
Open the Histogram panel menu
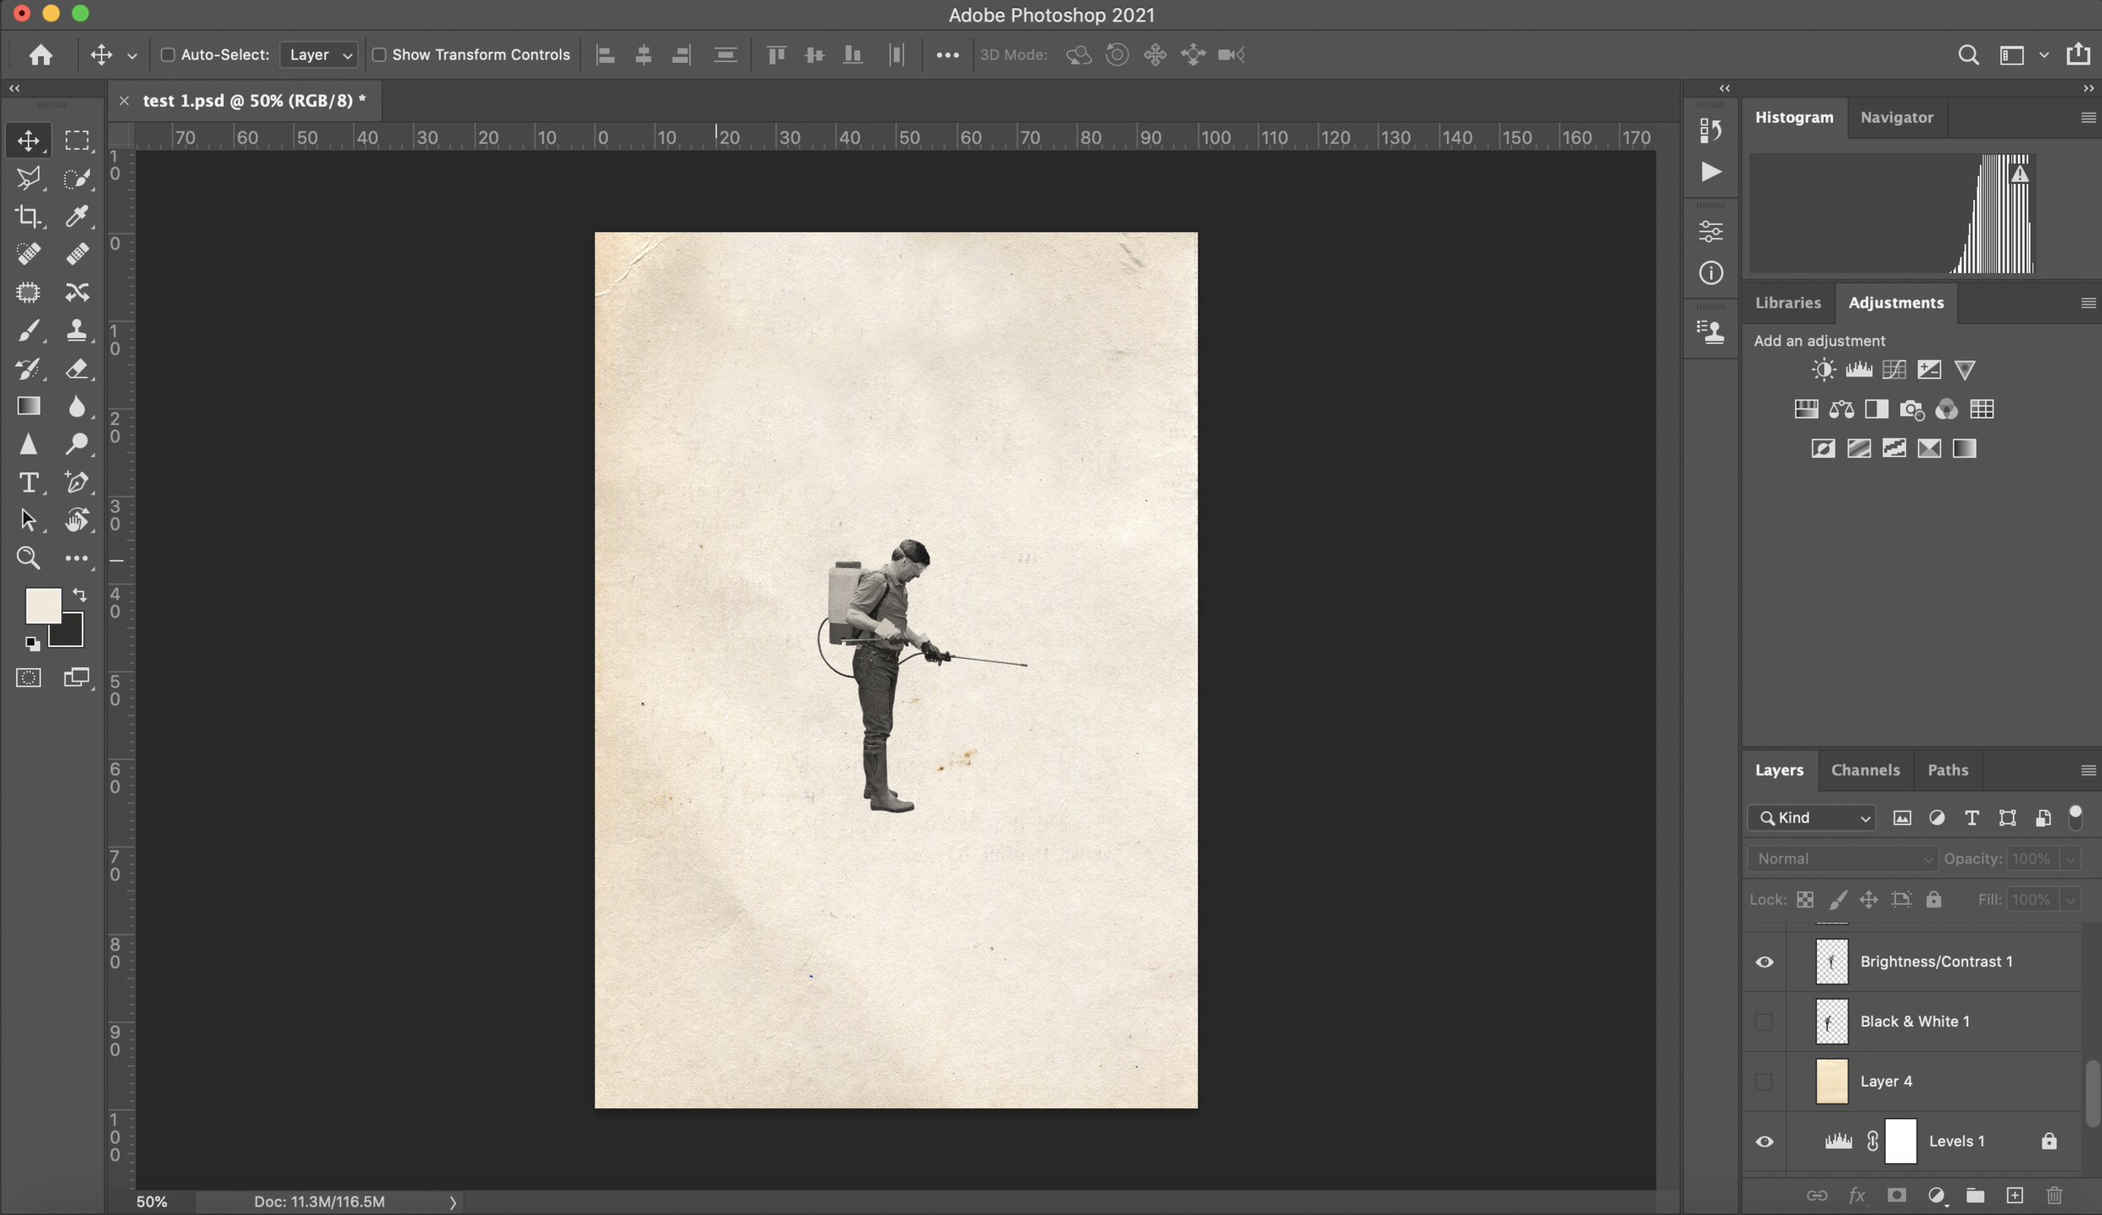coord(2088,118)
